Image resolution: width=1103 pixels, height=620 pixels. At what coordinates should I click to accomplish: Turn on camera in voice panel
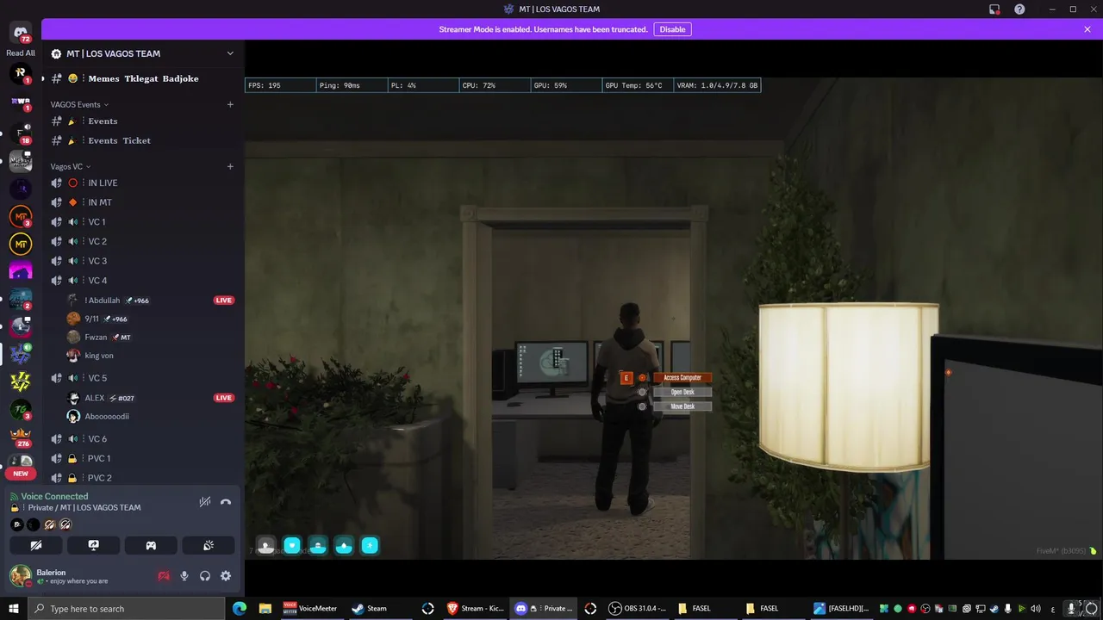click(x=36, y=545)
